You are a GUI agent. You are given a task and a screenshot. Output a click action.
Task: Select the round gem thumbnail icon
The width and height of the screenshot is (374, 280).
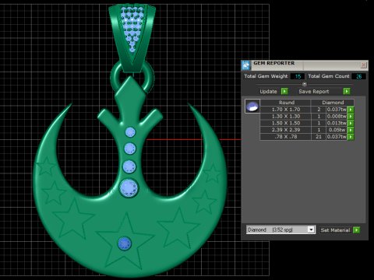coord(252,106)
